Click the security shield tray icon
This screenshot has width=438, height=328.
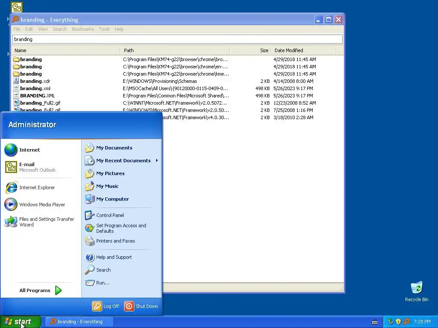click(399, 322)
